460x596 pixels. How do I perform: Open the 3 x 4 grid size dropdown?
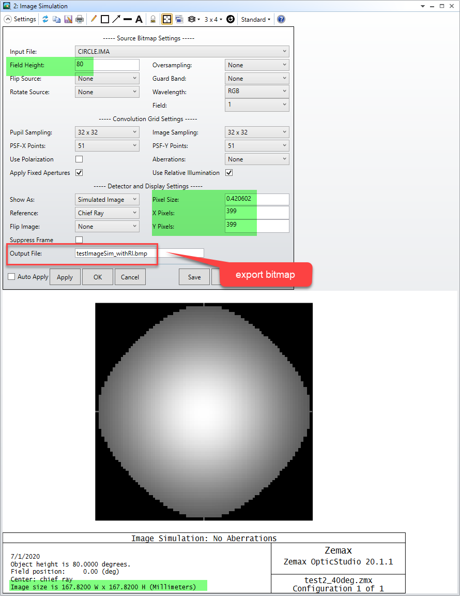click(x=213, y=19)
